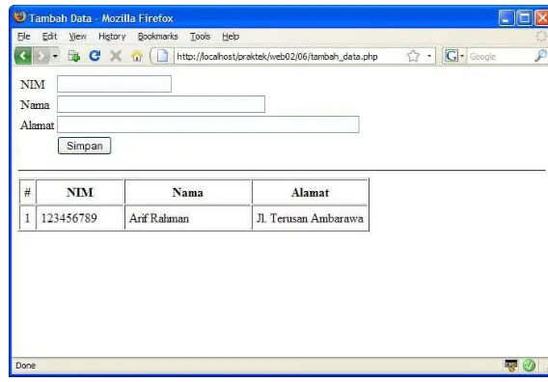Image resolution: width=548 pixels, height=382 pixels.
Task: Click the green checkmark status bar icon
Action: [529, 366]
